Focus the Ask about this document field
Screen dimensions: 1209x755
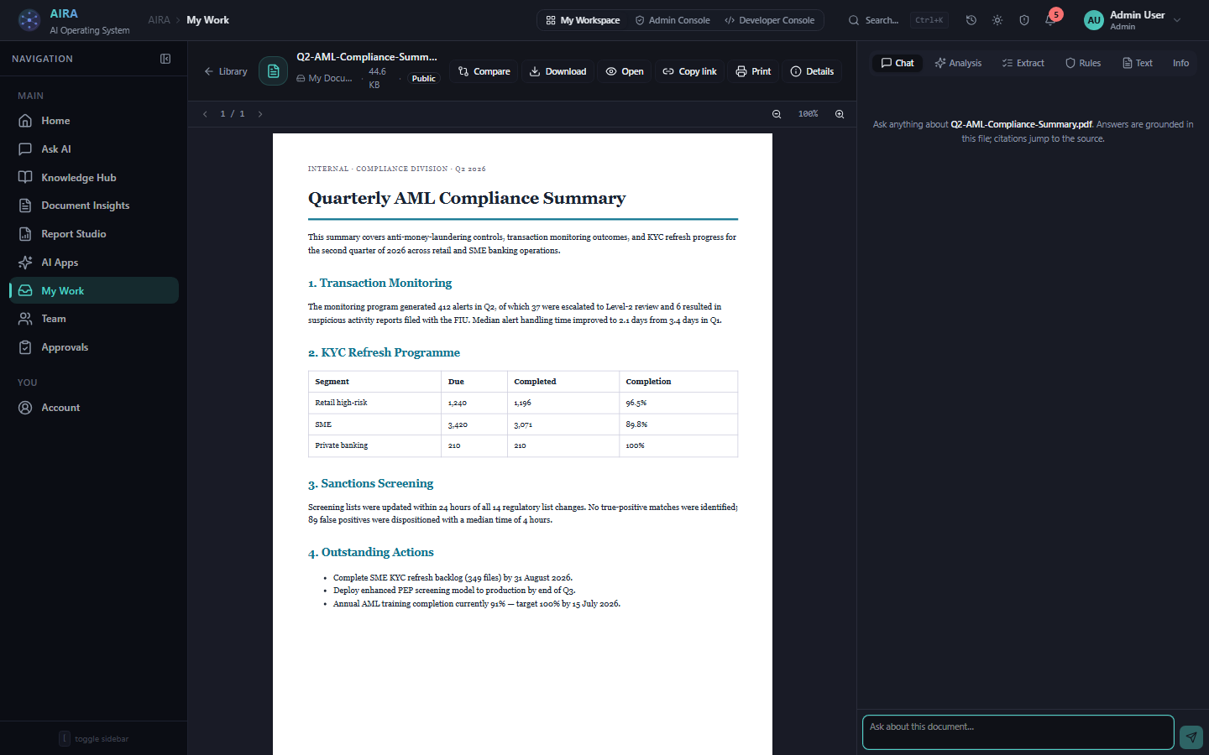pos(1018,732)
